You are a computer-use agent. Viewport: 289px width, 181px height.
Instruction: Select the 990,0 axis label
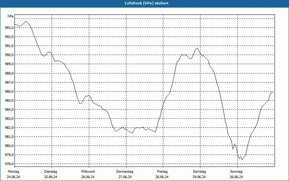[x=9, y=55]
